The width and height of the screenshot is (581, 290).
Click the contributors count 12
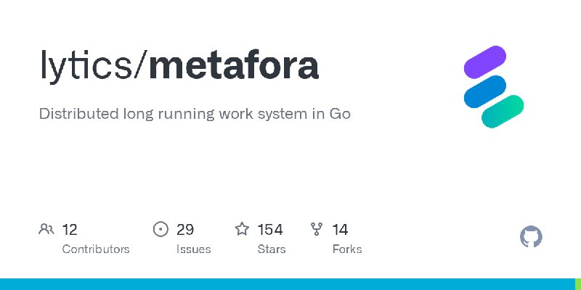point(70,230)
